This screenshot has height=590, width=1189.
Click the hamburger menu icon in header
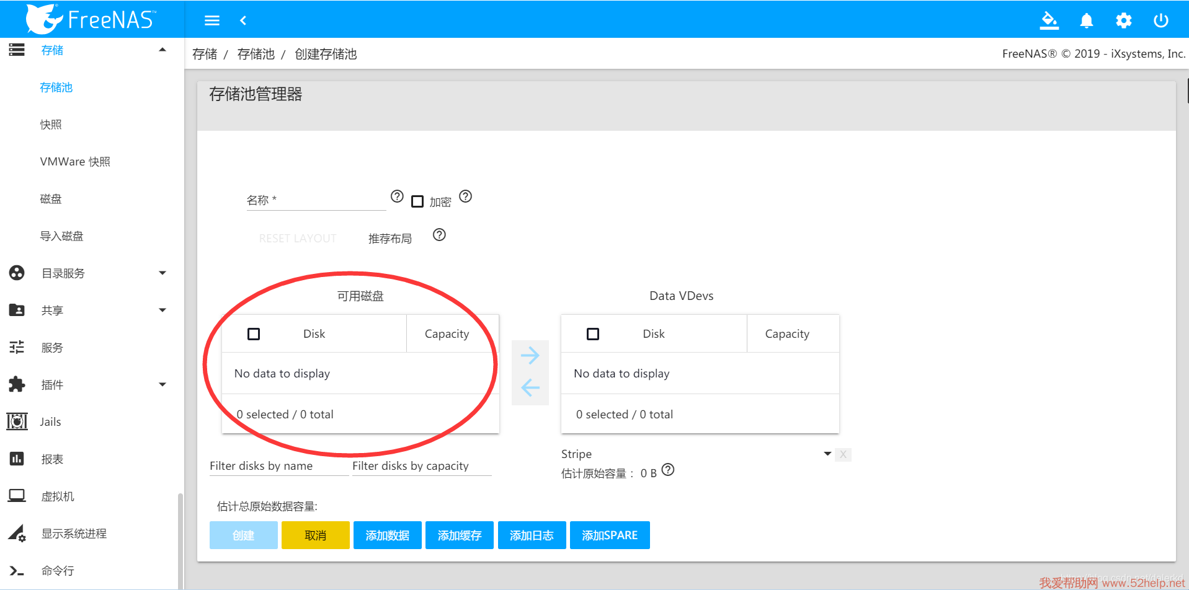tap(212, 20)
